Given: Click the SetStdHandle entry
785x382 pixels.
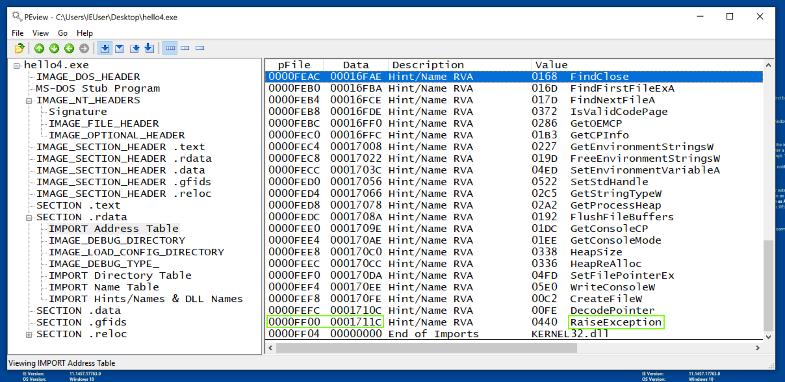Looking at the screenshot, I should coord(609,182).
